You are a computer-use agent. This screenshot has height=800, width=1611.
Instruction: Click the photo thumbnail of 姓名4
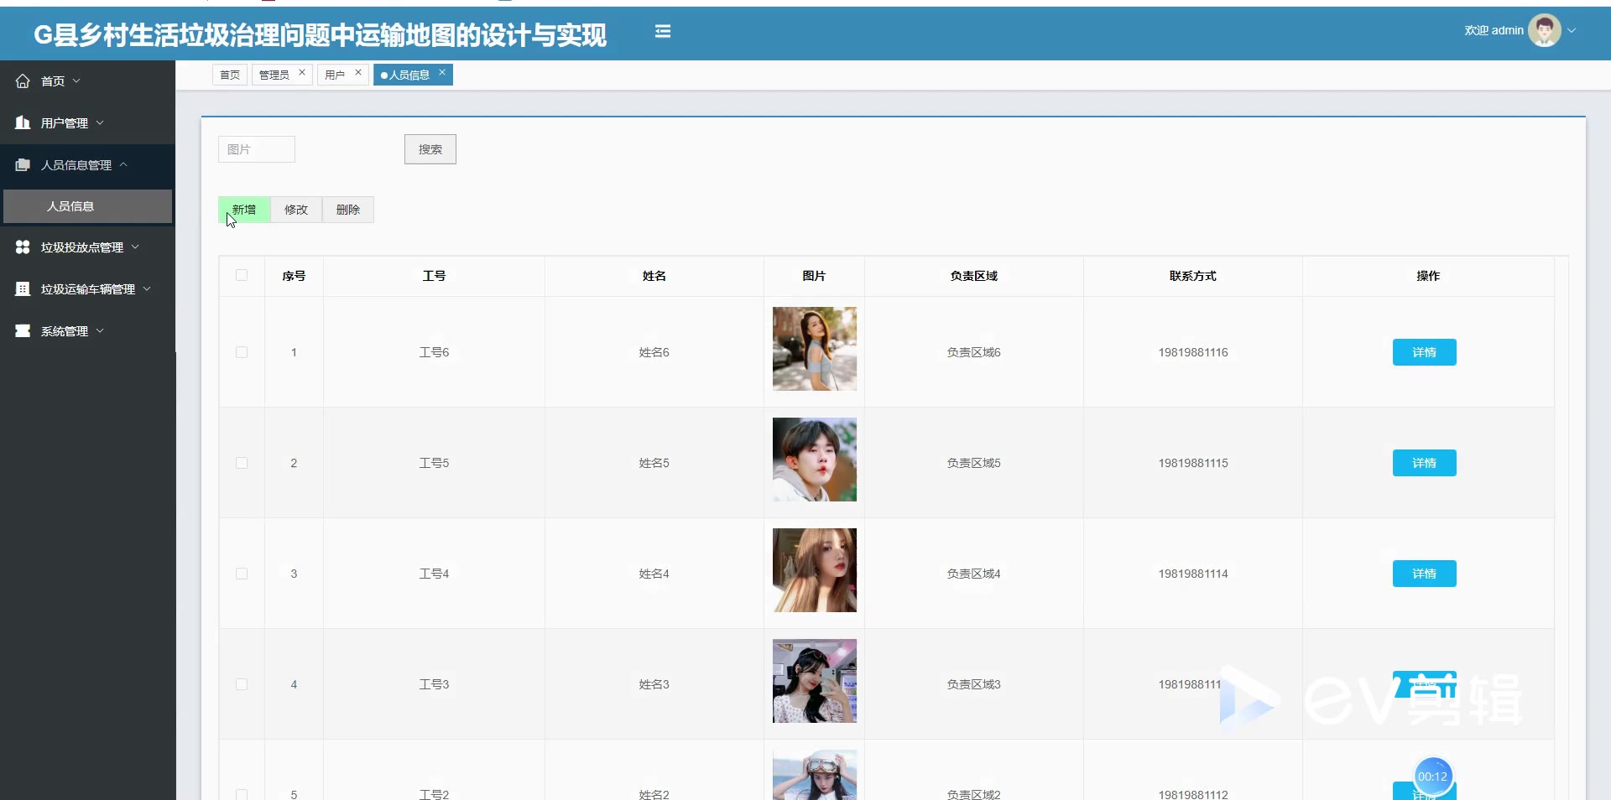pos(815,570)
